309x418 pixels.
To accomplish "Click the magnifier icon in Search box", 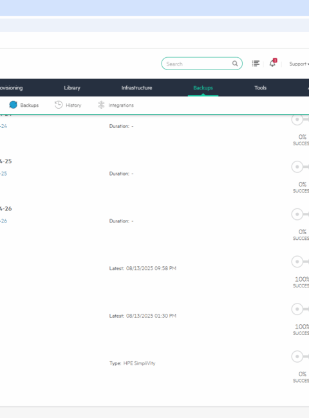I will (x=235, y=64).
